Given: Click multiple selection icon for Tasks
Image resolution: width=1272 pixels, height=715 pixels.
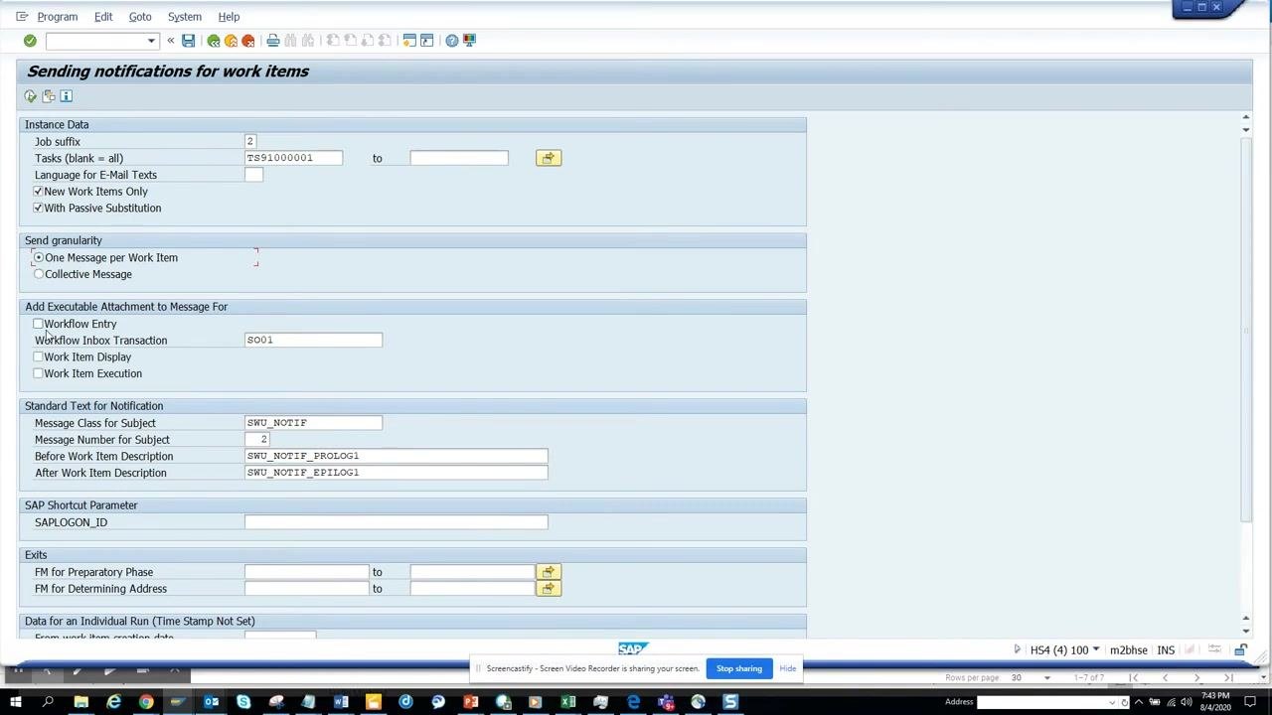Looking at the screenshot, I should click(x=549, y=158).
